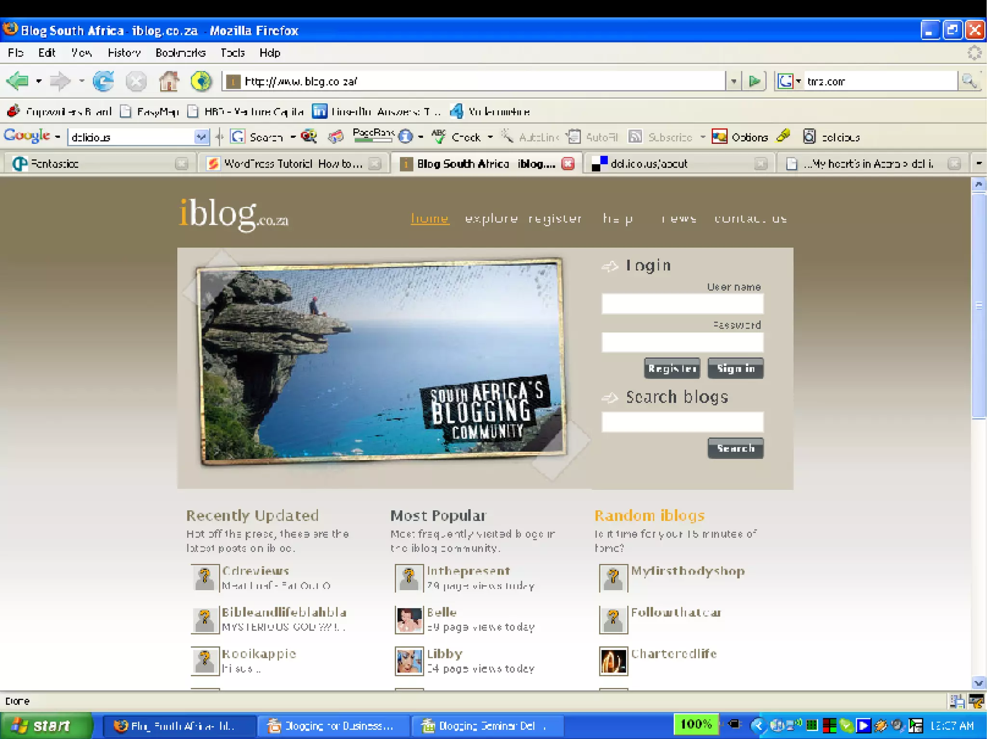Click the PageRank info icon
Screen dimensions: 987x739
pyautogui.click(x=406, y=137)
